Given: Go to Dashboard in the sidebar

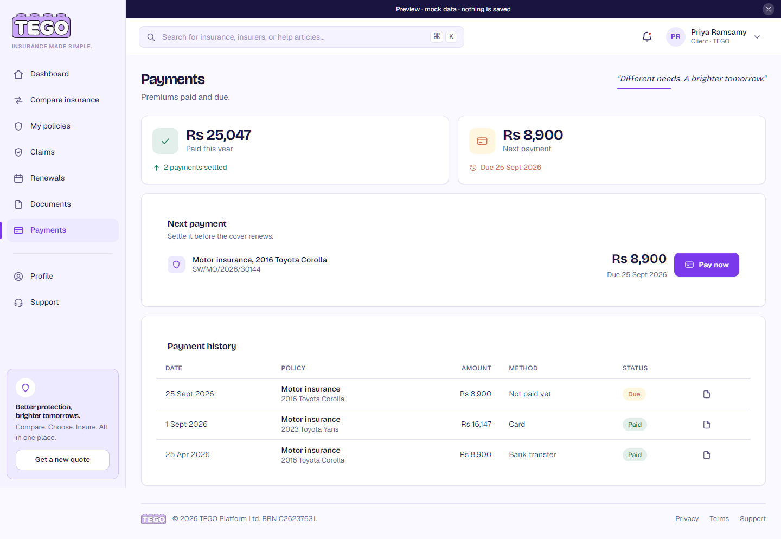Looking at the screenshot, I should (x=62, y=74).
